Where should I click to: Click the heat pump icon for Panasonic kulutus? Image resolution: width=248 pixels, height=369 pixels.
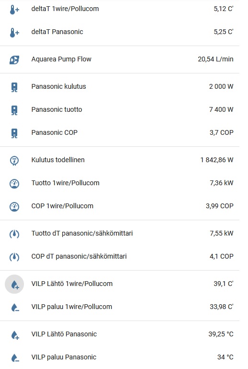tap(14, 87)
